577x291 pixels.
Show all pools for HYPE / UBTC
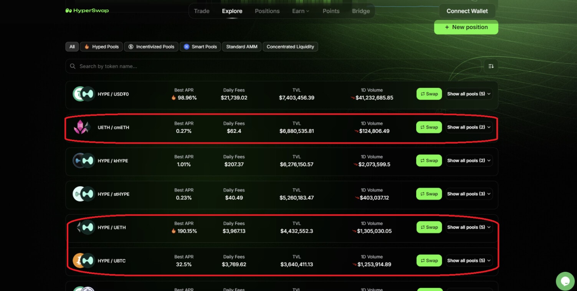click(x=469, y=261)
